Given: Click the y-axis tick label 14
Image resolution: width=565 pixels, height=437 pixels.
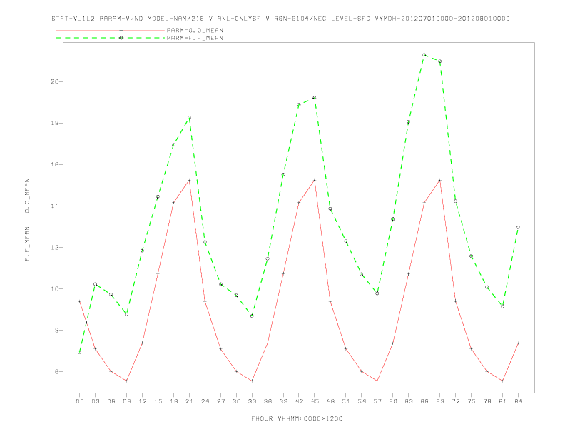Looking at the screenshot, I should coord(54,206).
